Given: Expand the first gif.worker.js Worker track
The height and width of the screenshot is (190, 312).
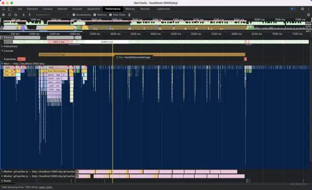Looking at the screenshot, I should click(x=2, y=171).
